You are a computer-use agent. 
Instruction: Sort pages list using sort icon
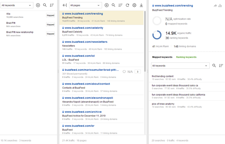pos(120,5)
